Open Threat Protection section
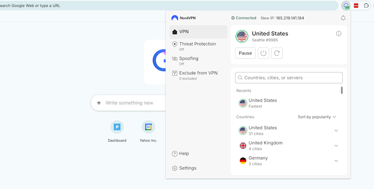 [x=198, y=46]
